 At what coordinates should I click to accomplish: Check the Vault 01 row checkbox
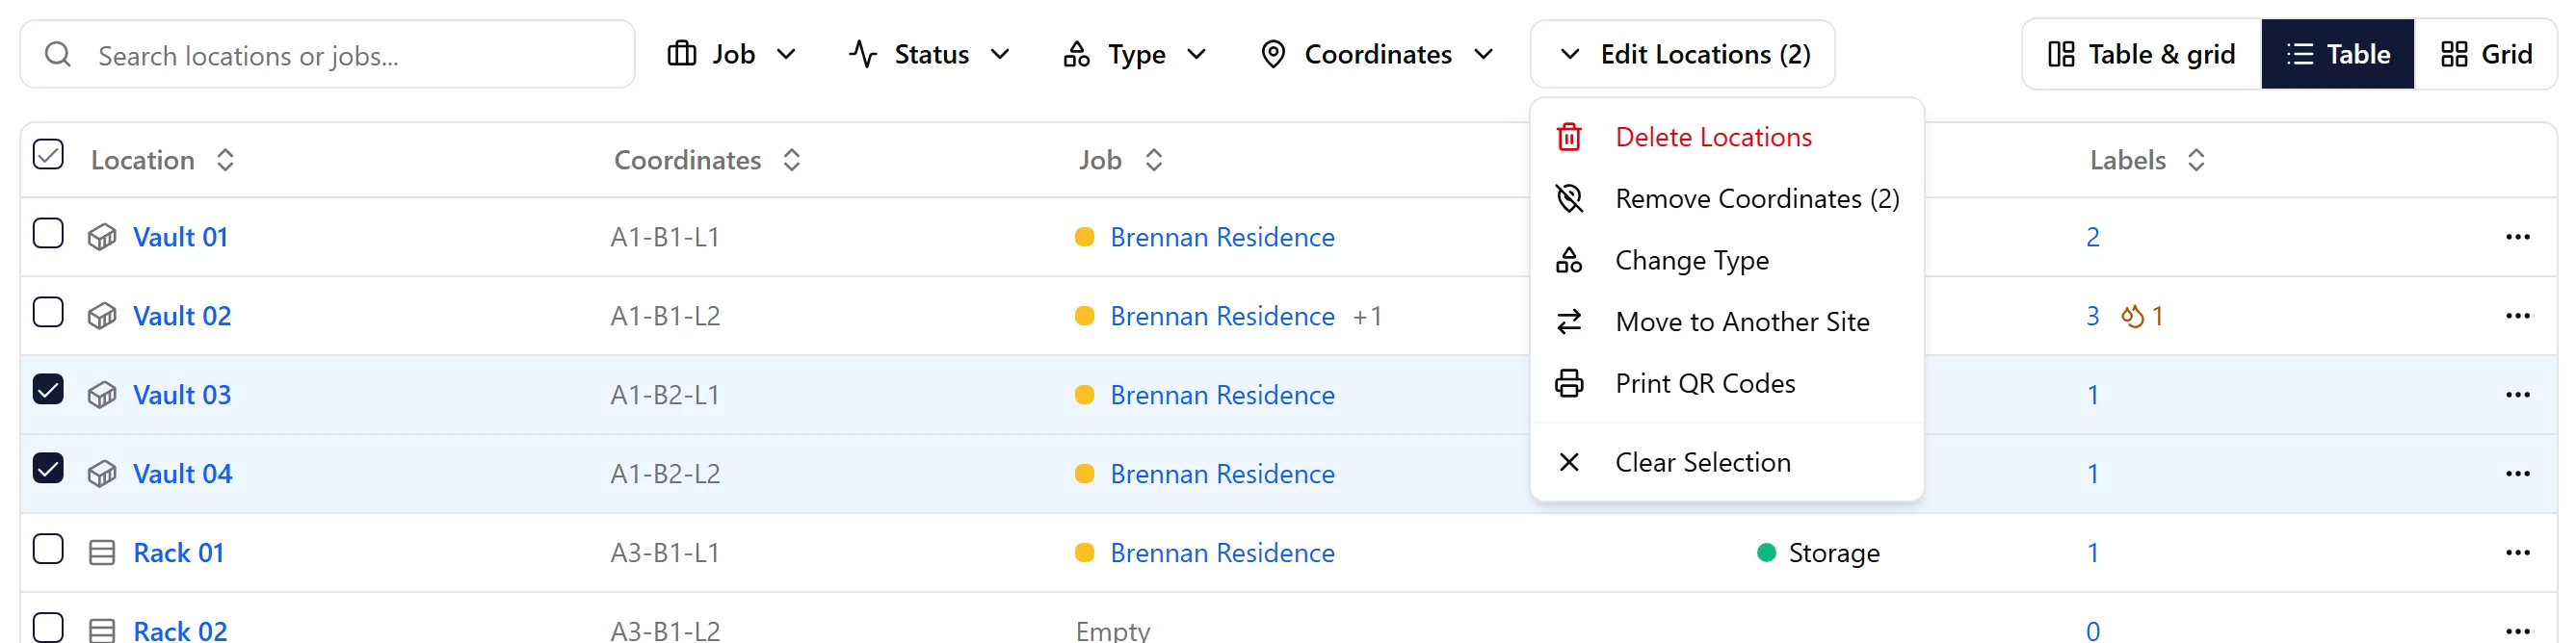pos(48,234)
